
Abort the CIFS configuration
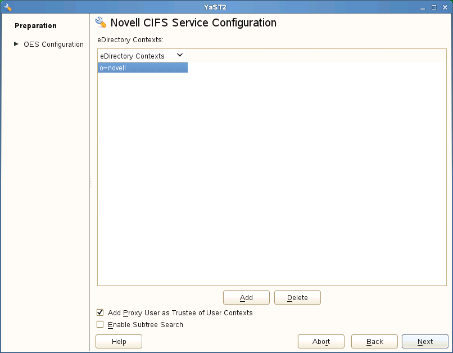point(321,341)
